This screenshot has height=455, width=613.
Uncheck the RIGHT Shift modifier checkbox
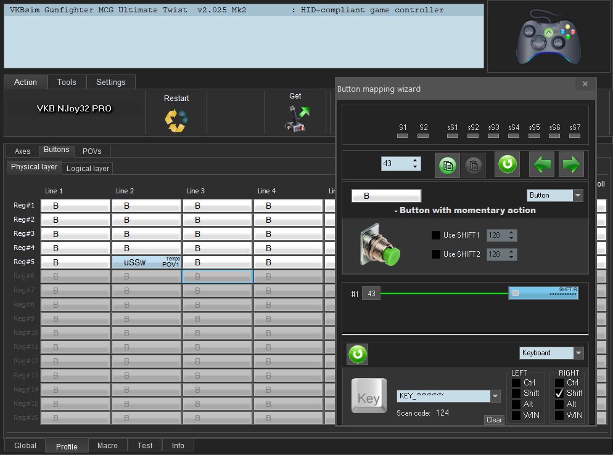(x=559, y=393)
